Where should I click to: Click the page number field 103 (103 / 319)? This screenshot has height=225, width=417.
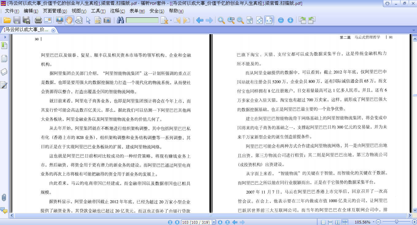(197, 222)
